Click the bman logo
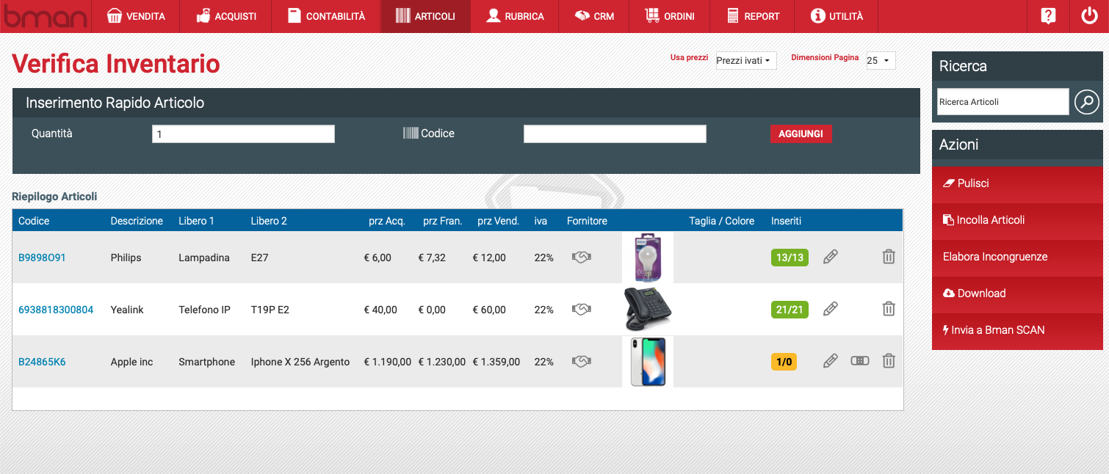The height and width of the screenshot is (474, 1109). pos(44,16)
